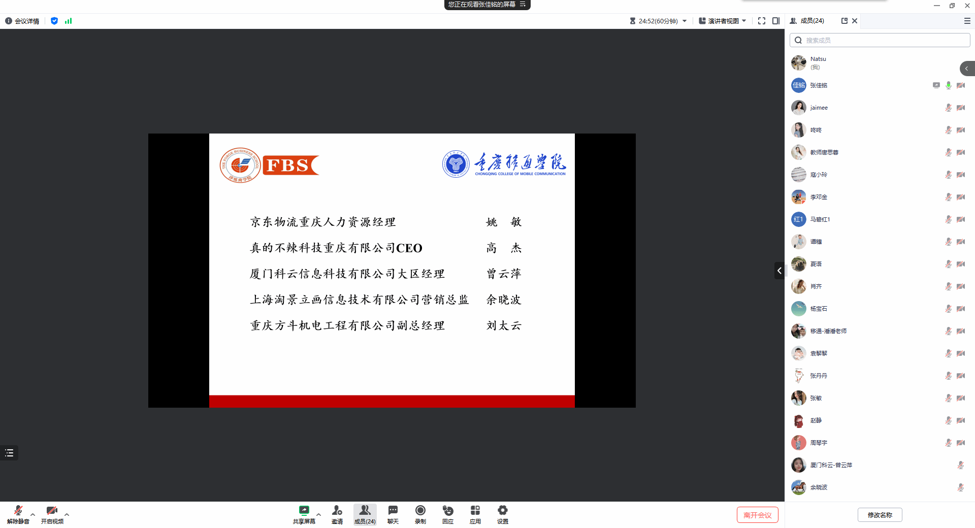Open the 应用 apps icon
This screenshot has height=528, width=975.
point(475,514)
